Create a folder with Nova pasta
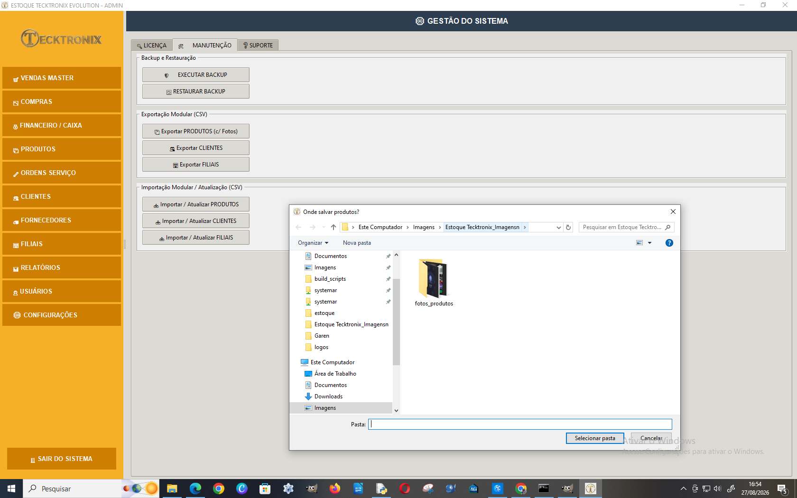This screenshot has width=797, height=498. click(x=357, y=243)
